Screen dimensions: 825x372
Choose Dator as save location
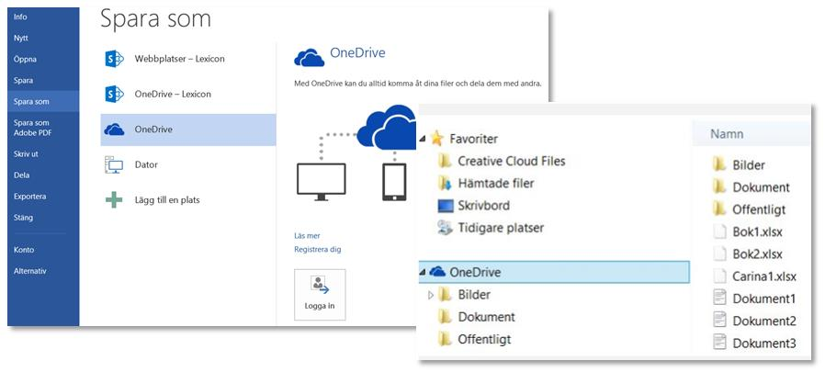click(x=187, y=164)
